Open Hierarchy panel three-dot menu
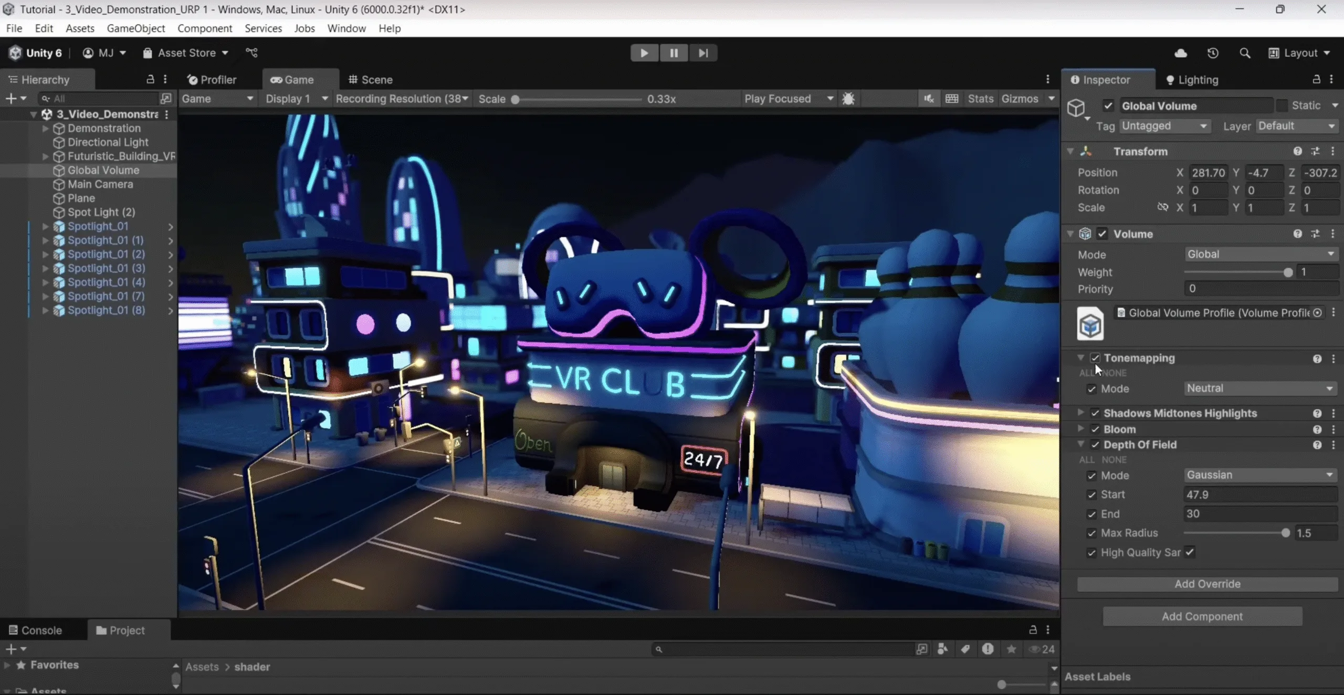Image resolution: width=1344 pixels, height=695 pixels. 165,79
